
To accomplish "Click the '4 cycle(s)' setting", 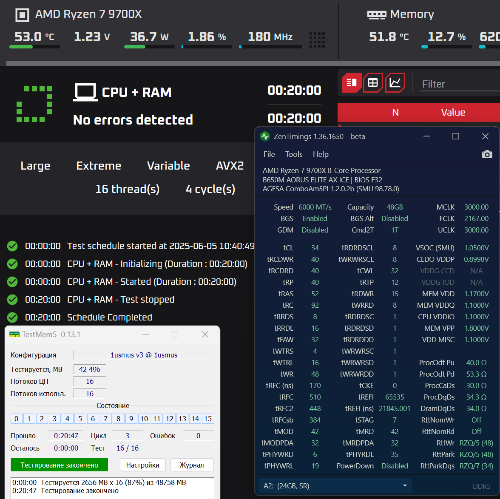I will click(x=210, y=189).
